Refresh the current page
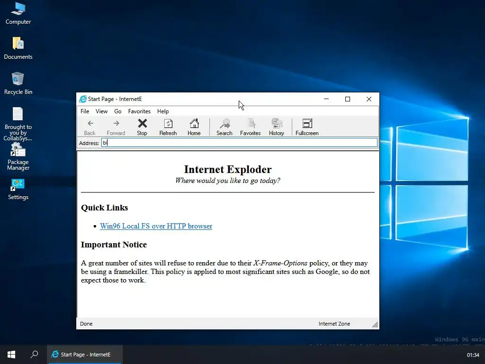Viewport: 485px width, 364px height. coord(168,127)
